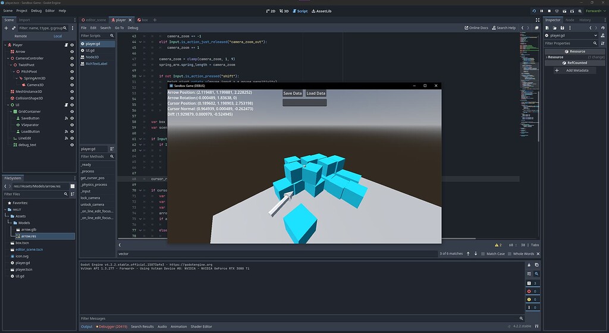Screen dimensions: 609x333
Task: Switch scene tree to Remote view
Action: 21,36
